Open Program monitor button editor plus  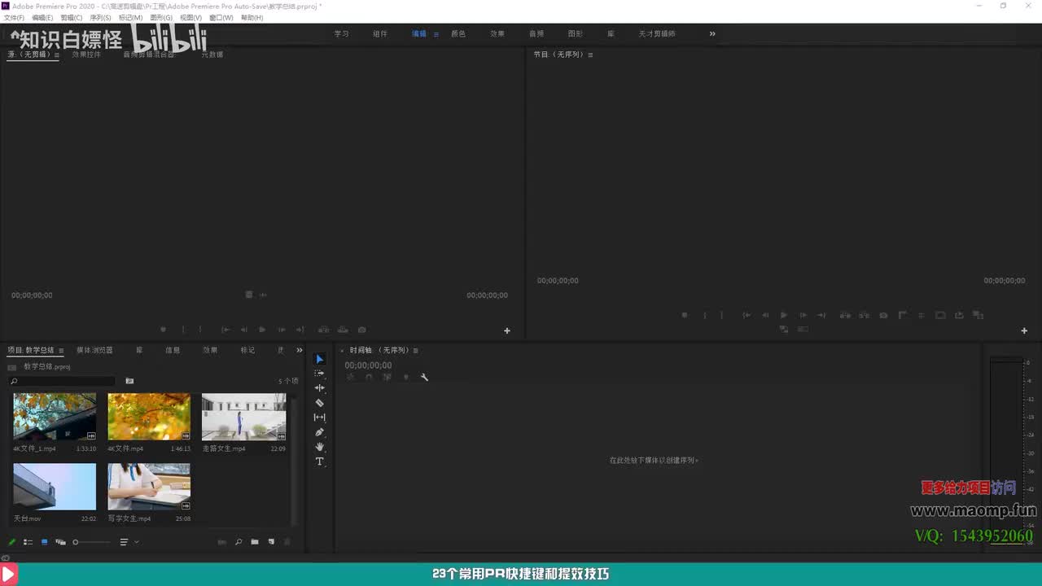coord(1024,330)
